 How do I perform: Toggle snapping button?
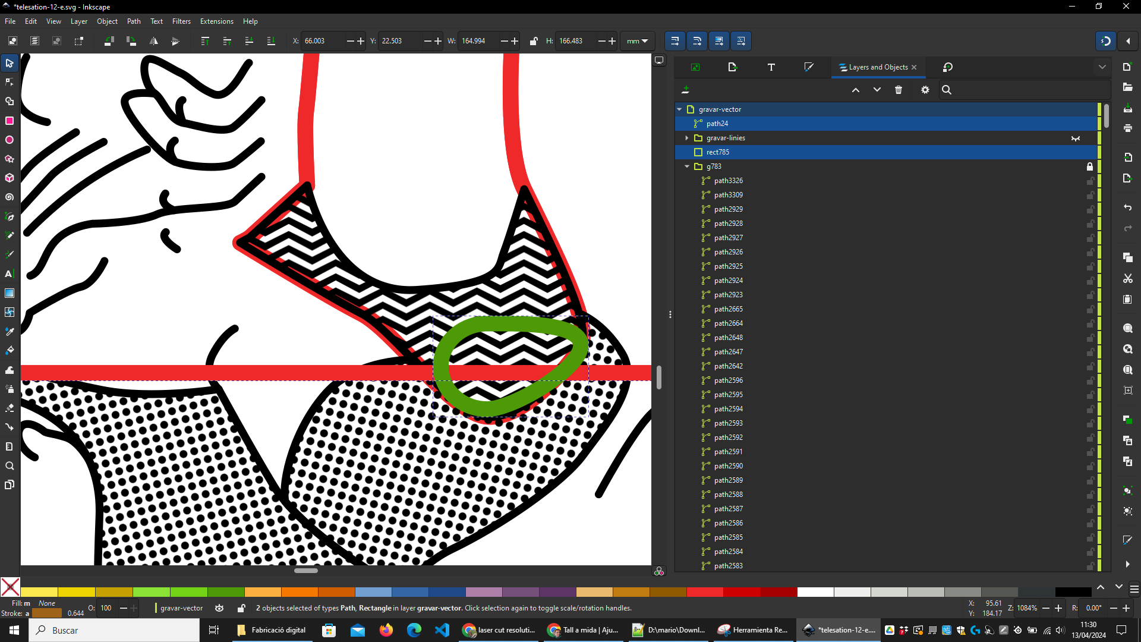[1106, 41]
